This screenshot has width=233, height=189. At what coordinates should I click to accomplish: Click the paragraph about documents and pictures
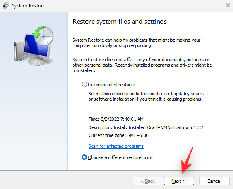coord(142,65)
